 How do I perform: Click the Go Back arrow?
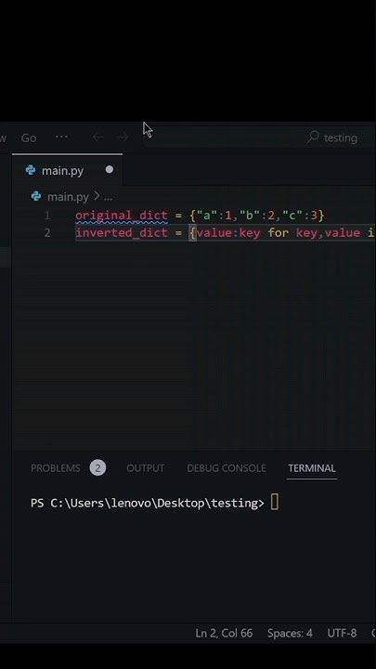98,137
